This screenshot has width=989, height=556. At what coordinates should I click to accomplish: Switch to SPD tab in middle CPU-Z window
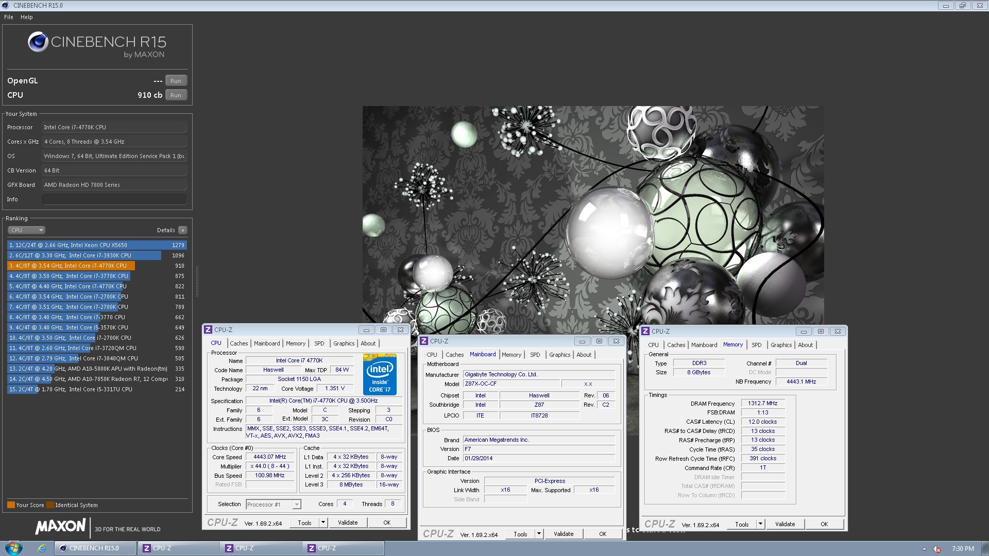coord(535,355)
